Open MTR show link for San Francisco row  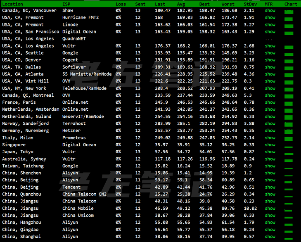tap(270, 32)
